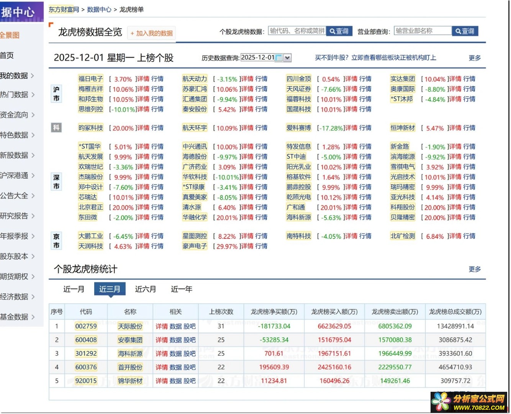
Task: Open the history date dropdown arrow
Action: coord(287,58)
